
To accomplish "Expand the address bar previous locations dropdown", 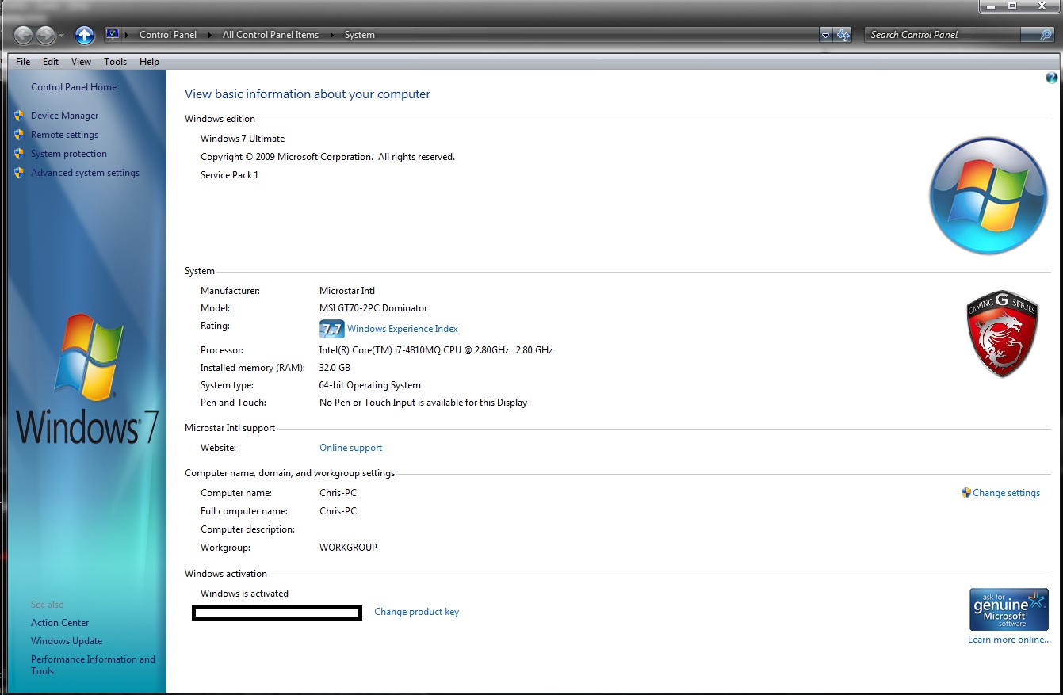I will [825, 35].
